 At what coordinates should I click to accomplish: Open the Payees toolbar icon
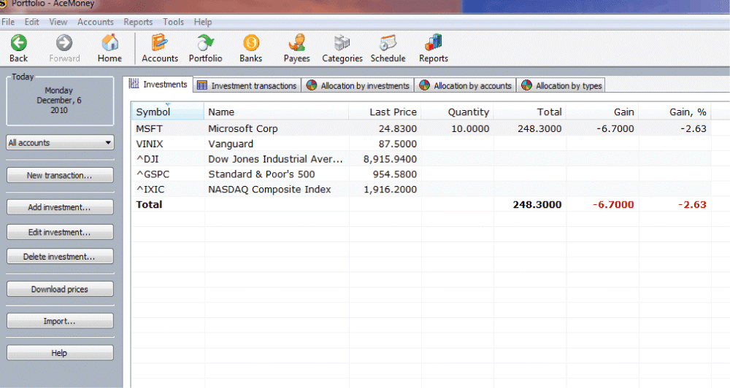point(296,44)
